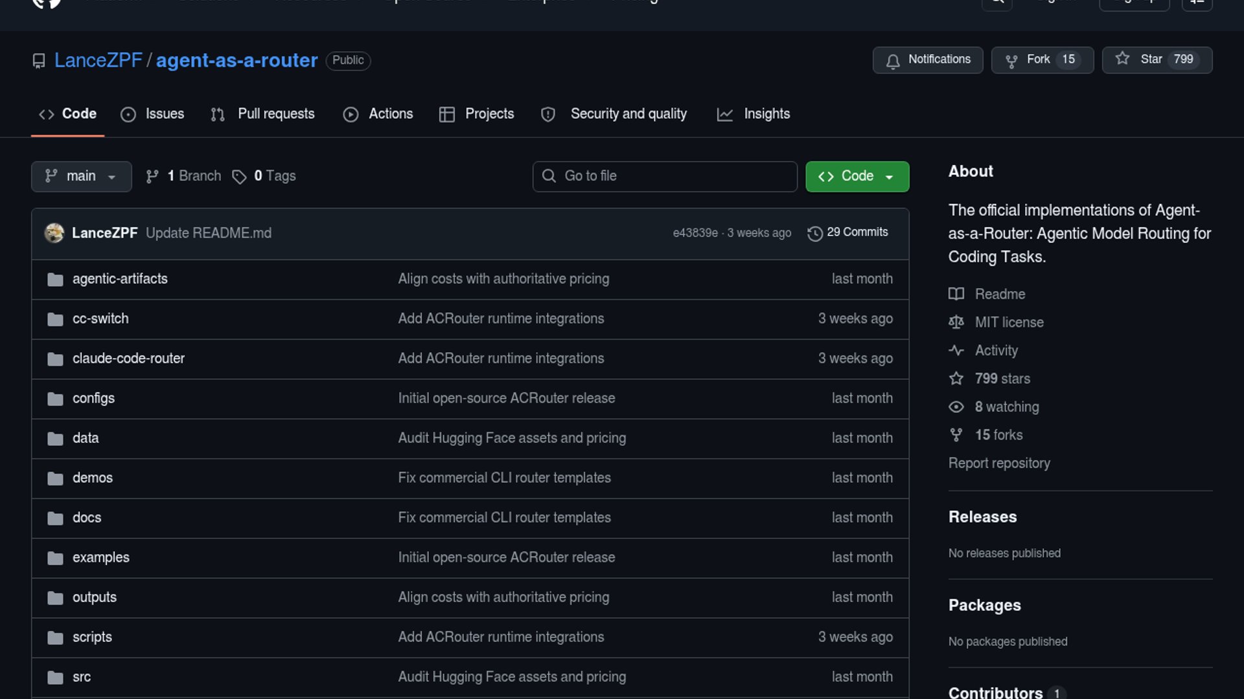Open the Releases heading link

coord(982,517)
